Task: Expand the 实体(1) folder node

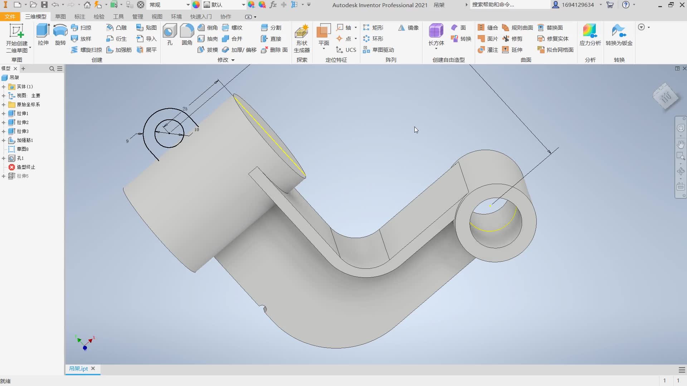Action: pyautogui.click(x=4, y=87)
